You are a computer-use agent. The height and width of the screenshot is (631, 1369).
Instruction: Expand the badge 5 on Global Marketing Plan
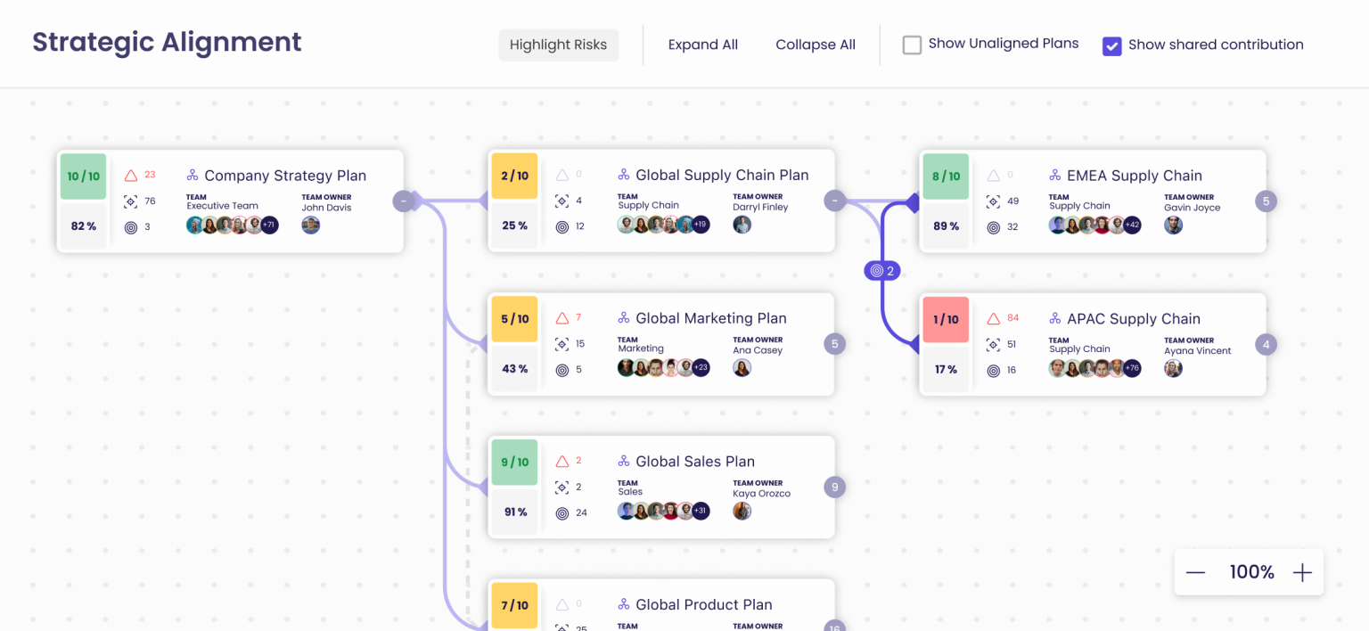tap(834, 344)
